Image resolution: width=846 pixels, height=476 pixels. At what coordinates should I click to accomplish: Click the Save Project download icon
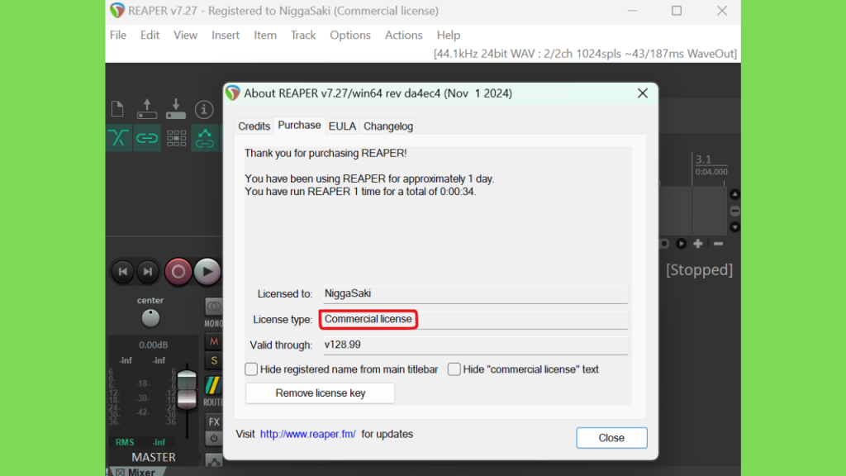[x=176, y=109]
